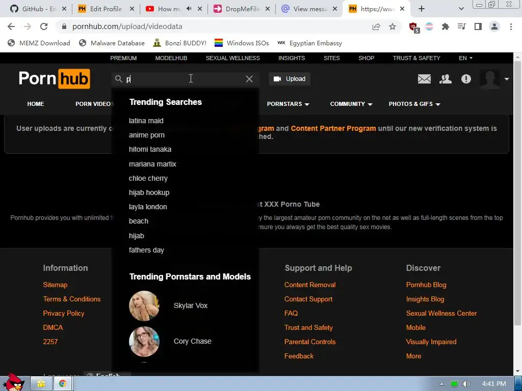Open File Explorer from the taskbar
Screen dimensions: 522x391
pos(41,384)
